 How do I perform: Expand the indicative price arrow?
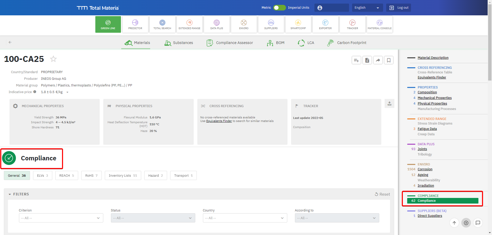67,92
